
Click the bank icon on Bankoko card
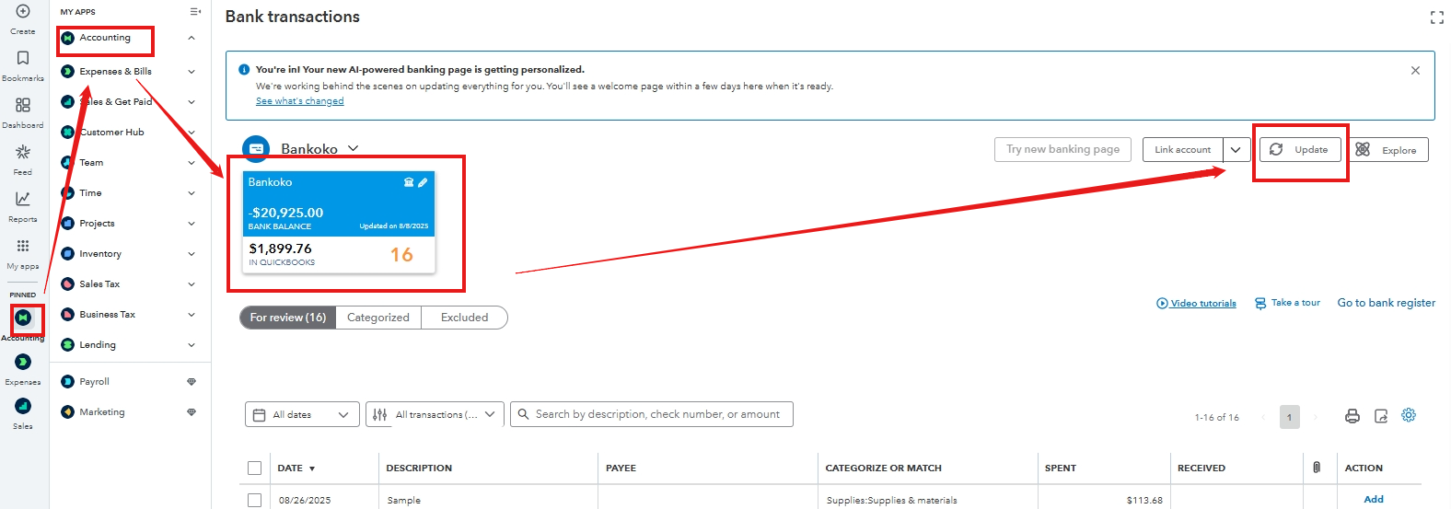[409, 182]
